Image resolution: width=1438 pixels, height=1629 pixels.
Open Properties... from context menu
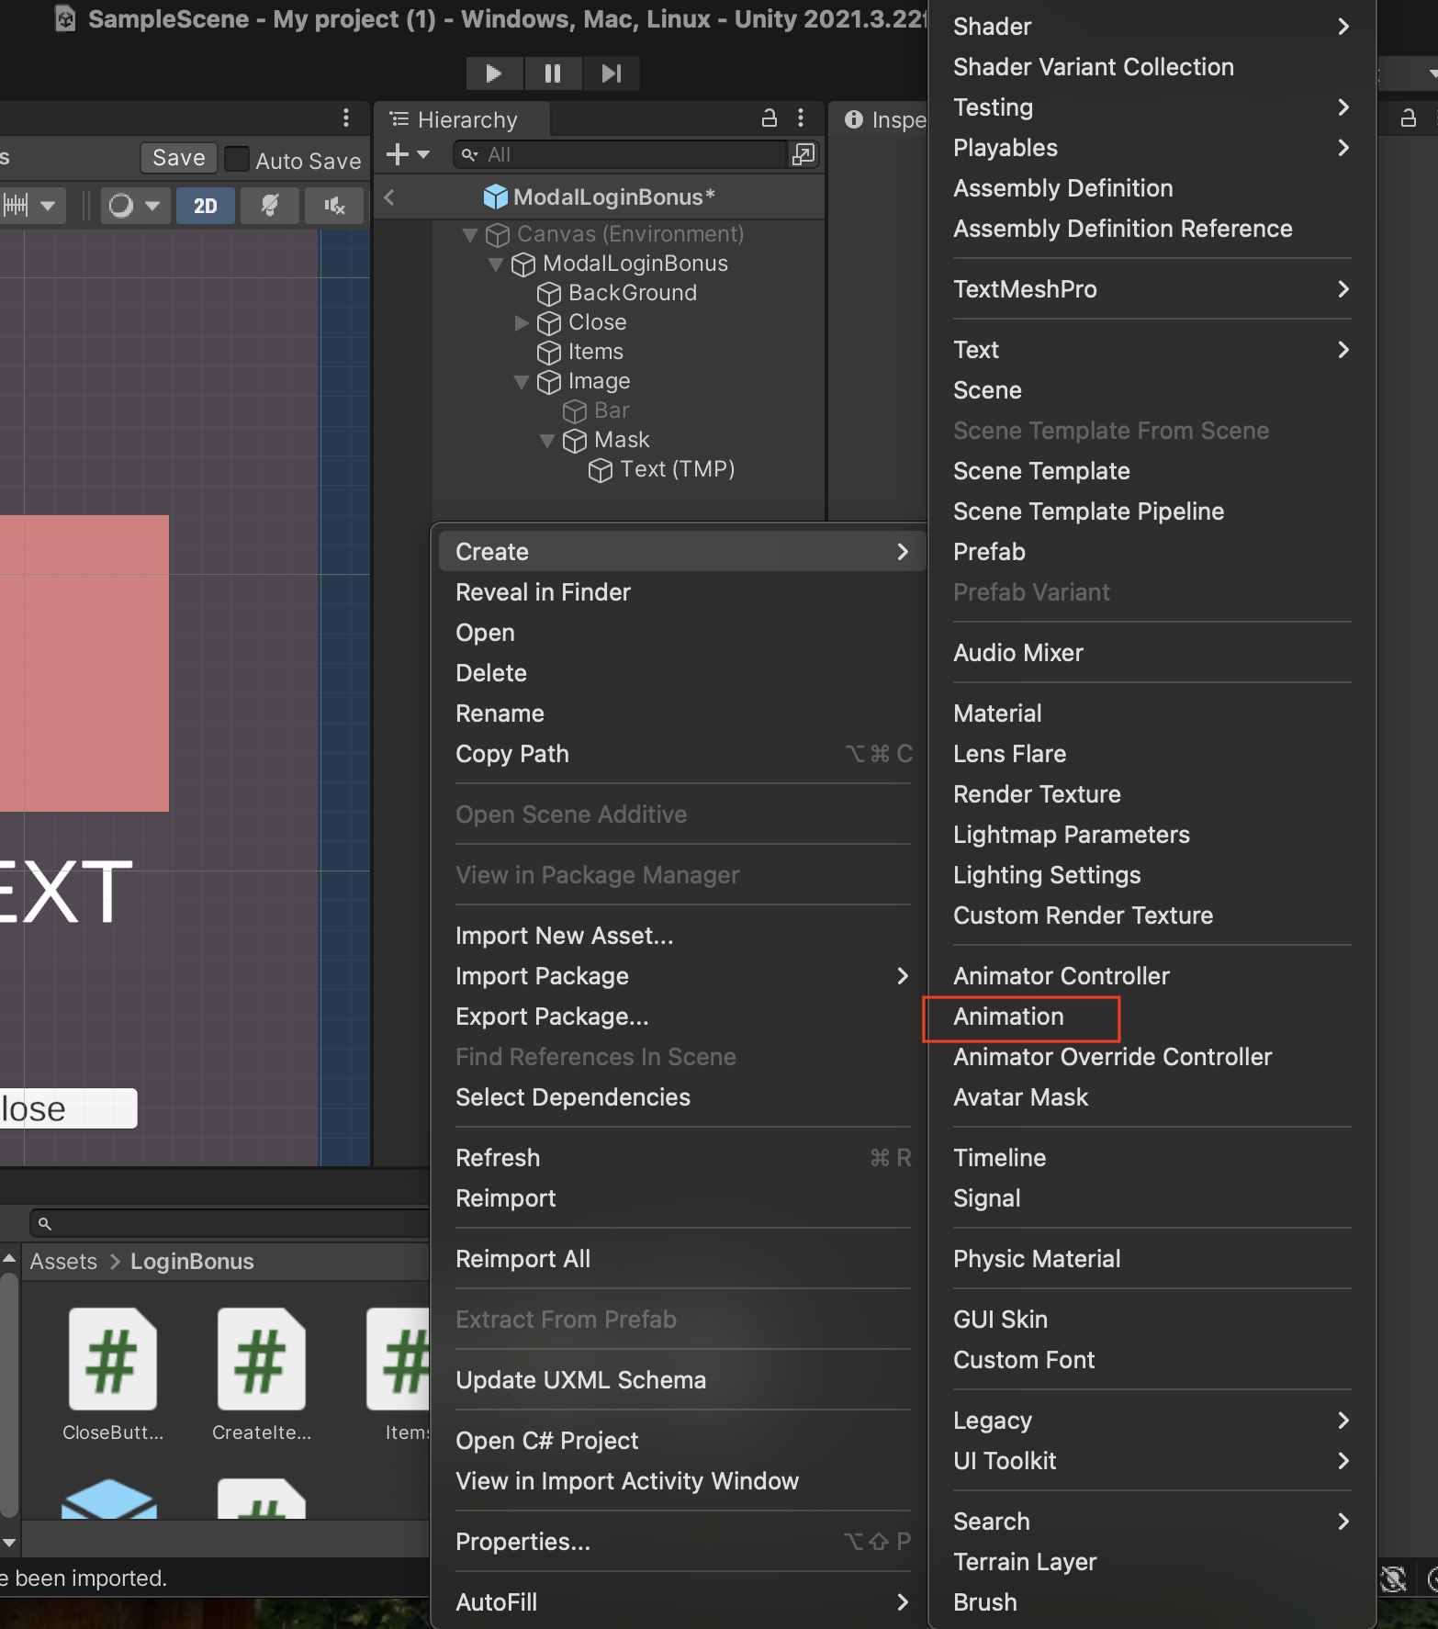click(681, 1542)
